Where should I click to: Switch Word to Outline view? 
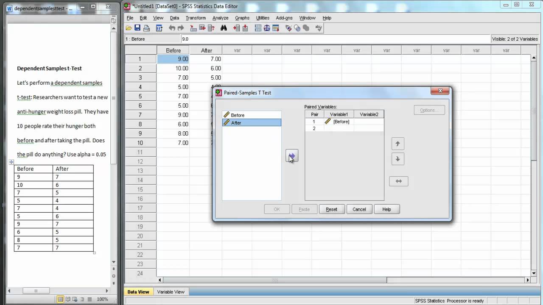(x=82, y=299)
